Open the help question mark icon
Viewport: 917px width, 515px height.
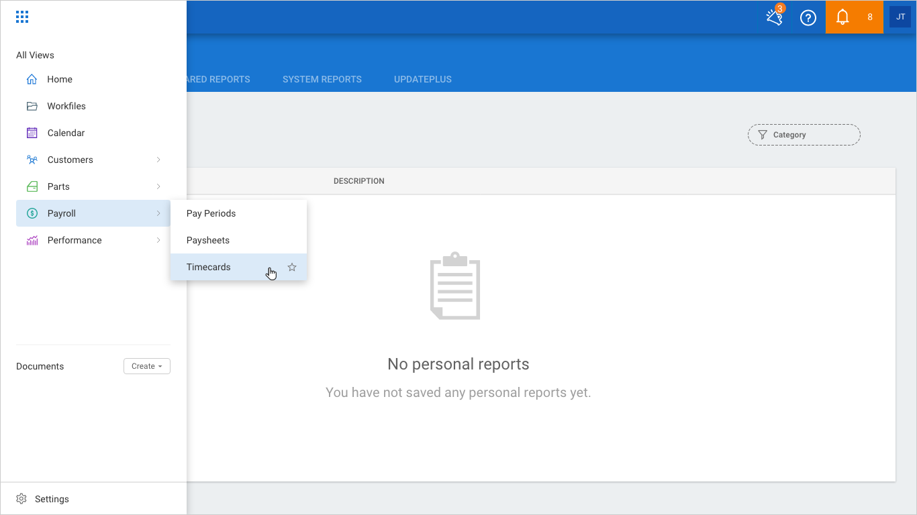808,17
